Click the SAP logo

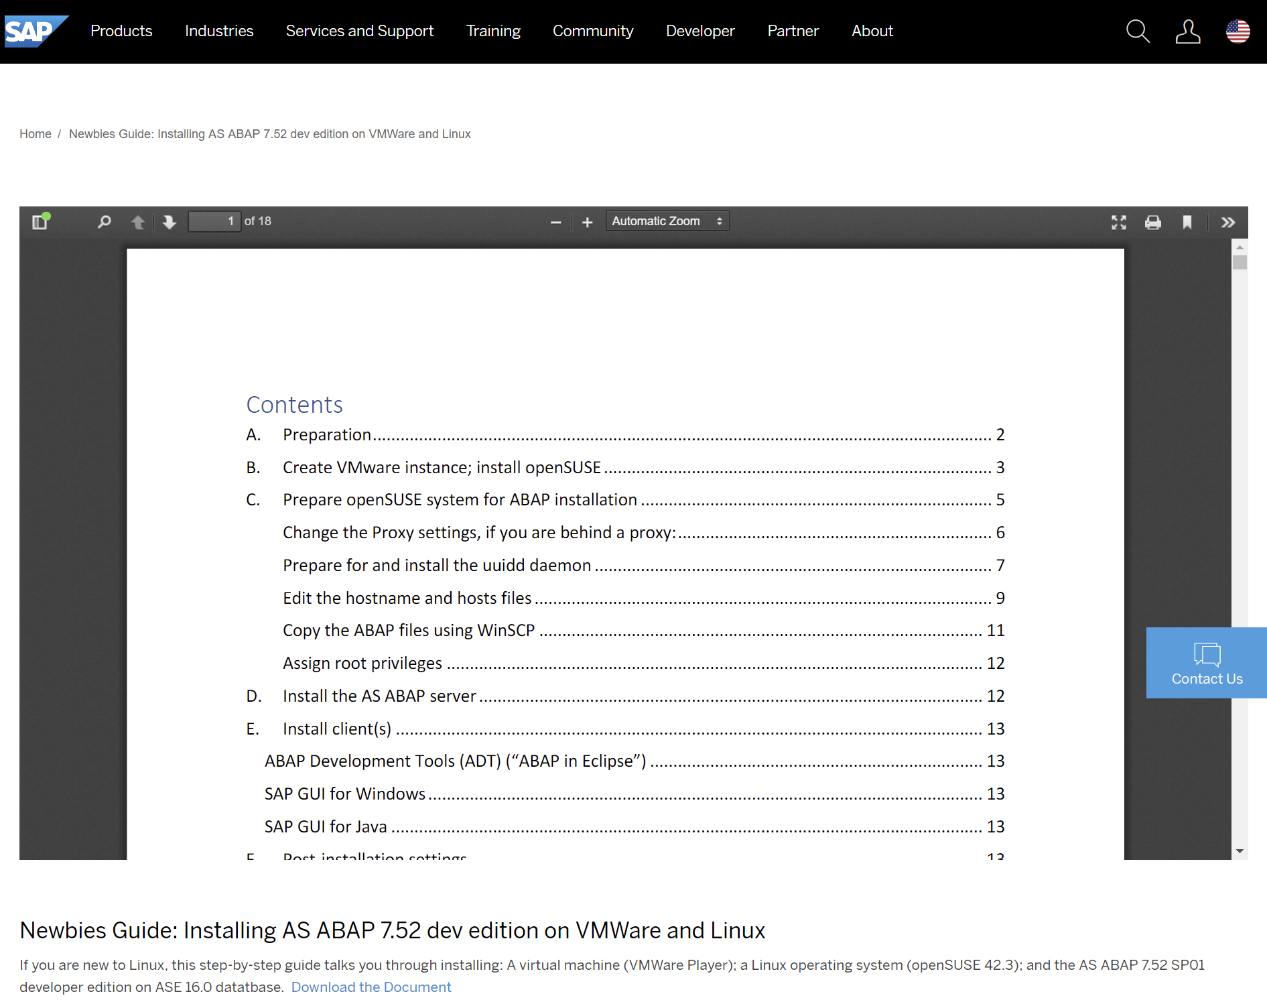coord(36,31)
